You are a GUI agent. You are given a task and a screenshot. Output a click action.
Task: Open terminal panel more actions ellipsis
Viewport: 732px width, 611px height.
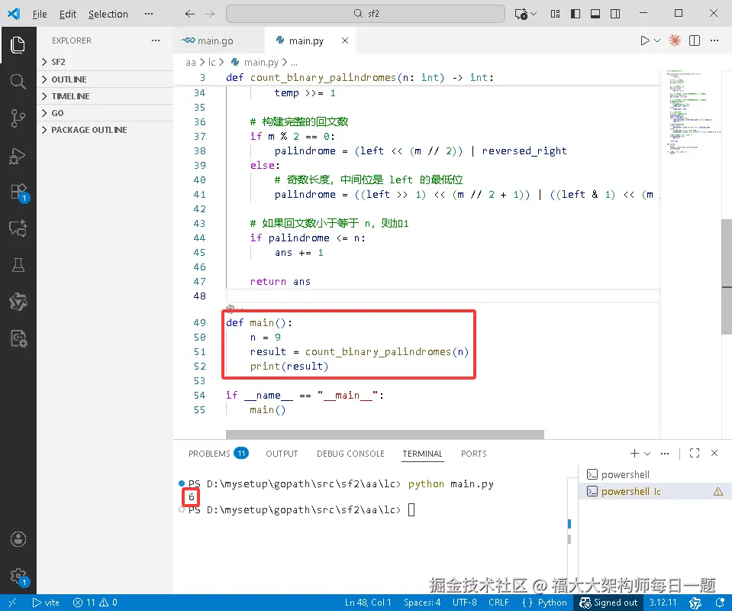click(x=665, y=453)
